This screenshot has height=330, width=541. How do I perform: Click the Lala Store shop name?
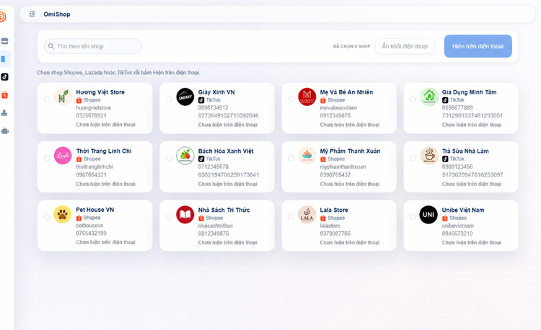pyautogui.click(x=334, y=210)
